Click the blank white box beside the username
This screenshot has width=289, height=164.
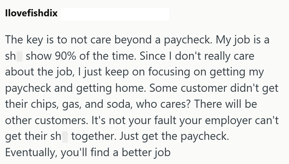pos(114,16)
